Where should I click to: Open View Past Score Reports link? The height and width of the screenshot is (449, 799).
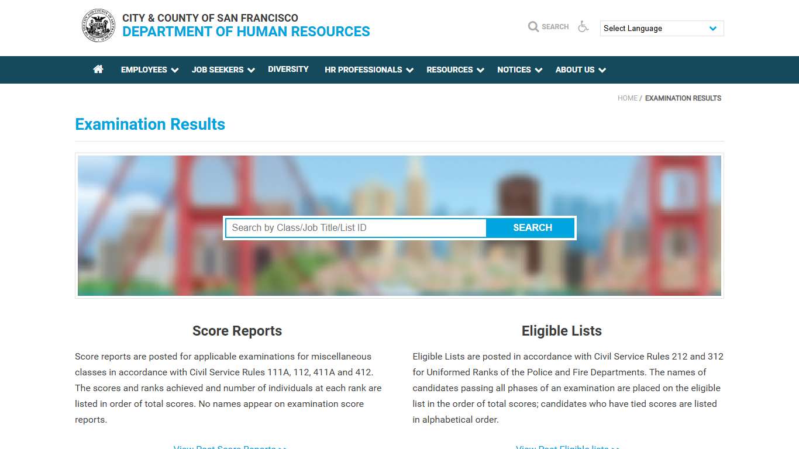point(230,447)
